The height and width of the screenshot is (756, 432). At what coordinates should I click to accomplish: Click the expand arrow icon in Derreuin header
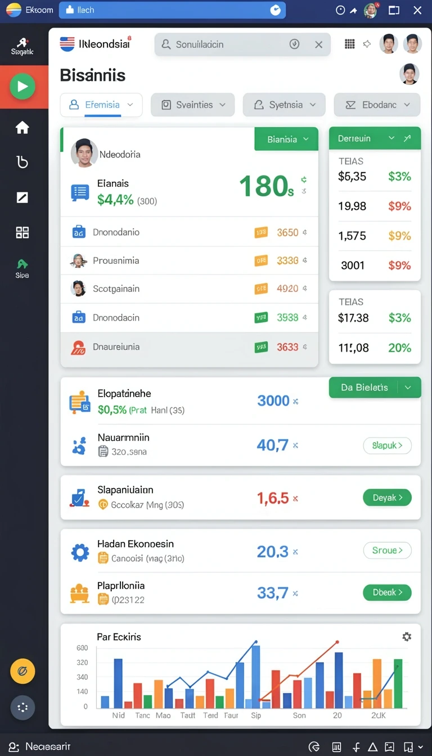pyautogui.click(x=408, y=138)
